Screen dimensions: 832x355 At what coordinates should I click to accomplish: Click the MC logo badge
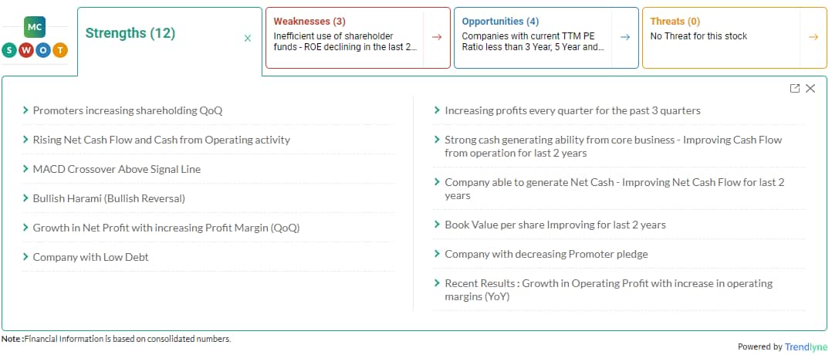35,27
